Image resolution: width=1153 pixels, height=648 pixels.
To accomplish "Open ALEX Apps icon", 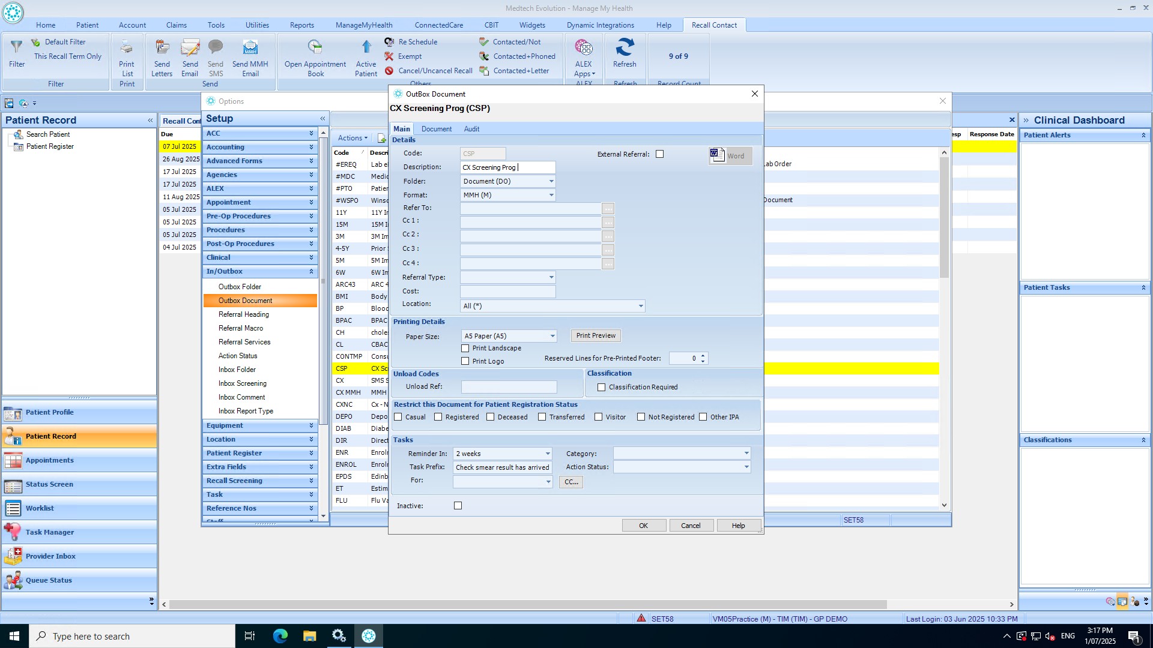I will (583, 48).
